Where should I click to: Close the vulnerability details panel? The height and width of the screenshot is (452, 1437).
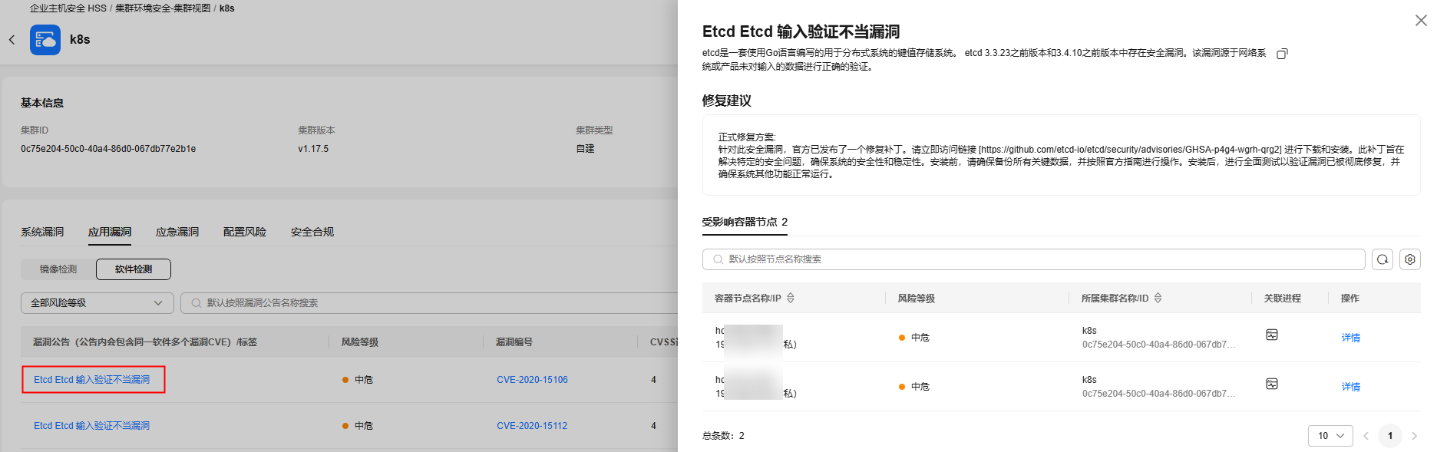pos(1420,21)
